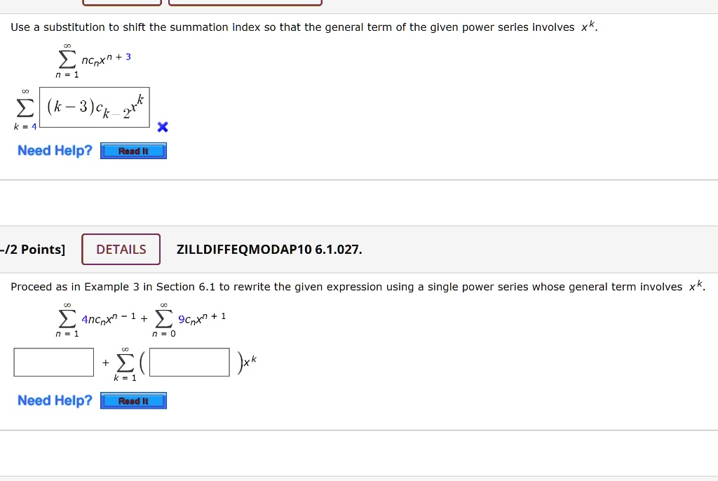The image size is (718, 481).
Task: Click the DETAILS button
Action: coord(121,249)
